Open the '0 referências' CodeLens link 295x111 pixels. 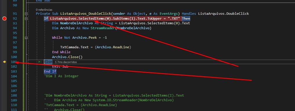click(x=44, y=10)
